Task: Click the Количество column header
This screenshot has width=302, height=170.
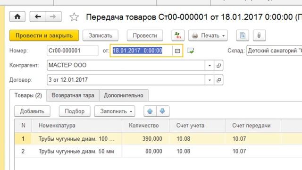Action: 146,126
